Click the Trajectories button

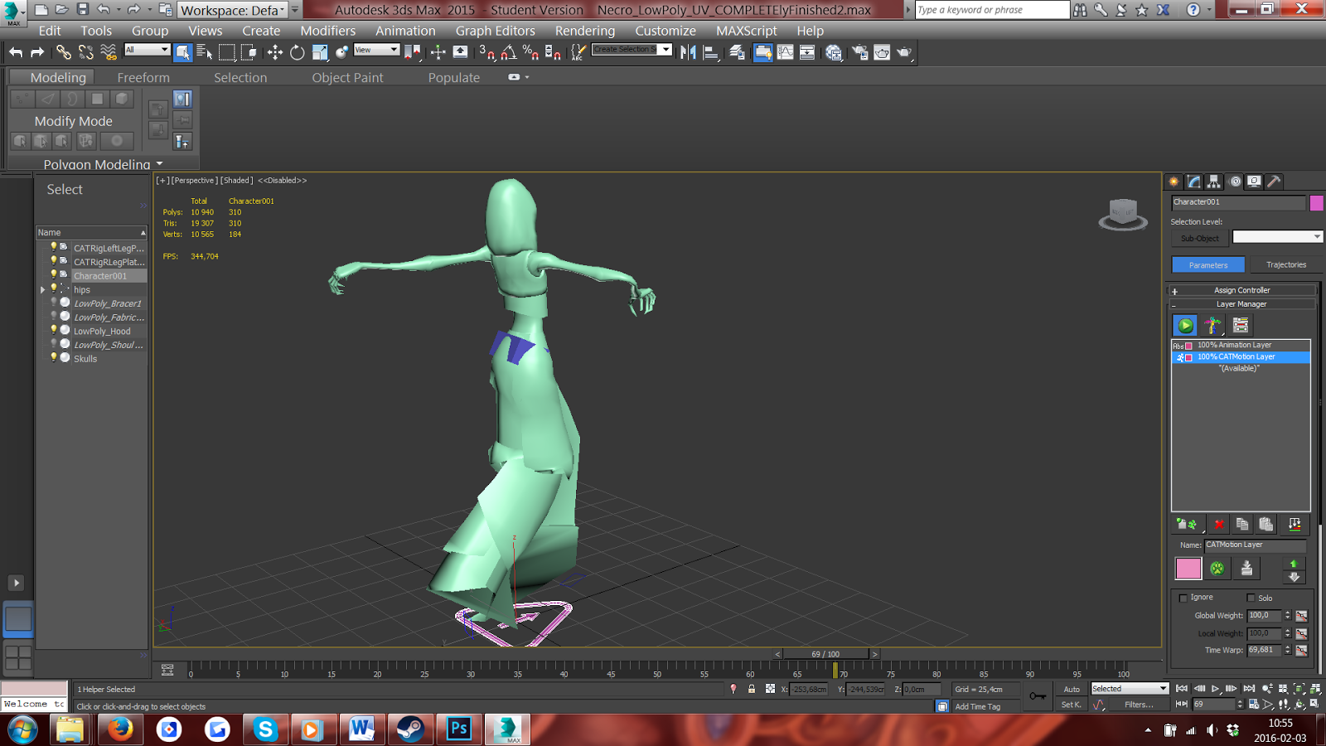click(1285, 264)
